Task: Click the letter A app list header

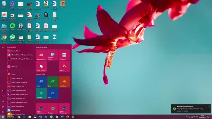Action: [8, 71]
